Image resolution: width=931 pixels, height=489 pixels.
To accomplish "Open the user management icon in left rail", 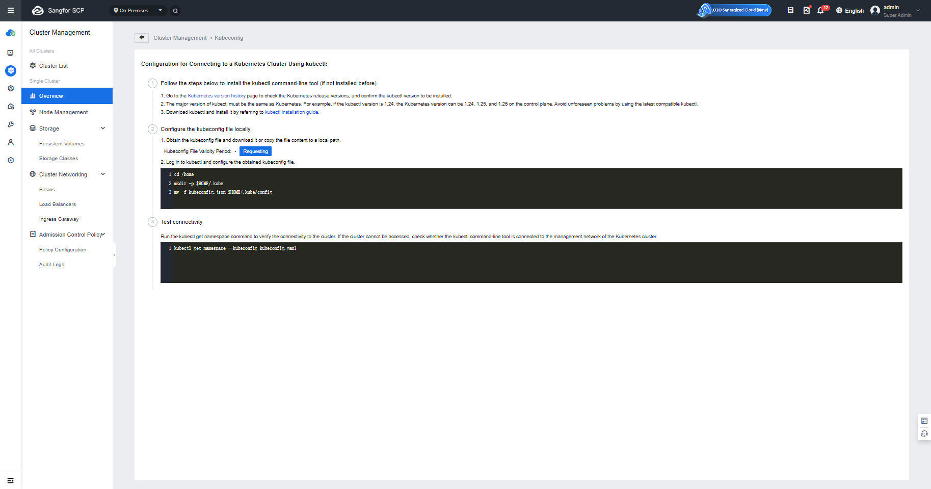I will point(10,142).
